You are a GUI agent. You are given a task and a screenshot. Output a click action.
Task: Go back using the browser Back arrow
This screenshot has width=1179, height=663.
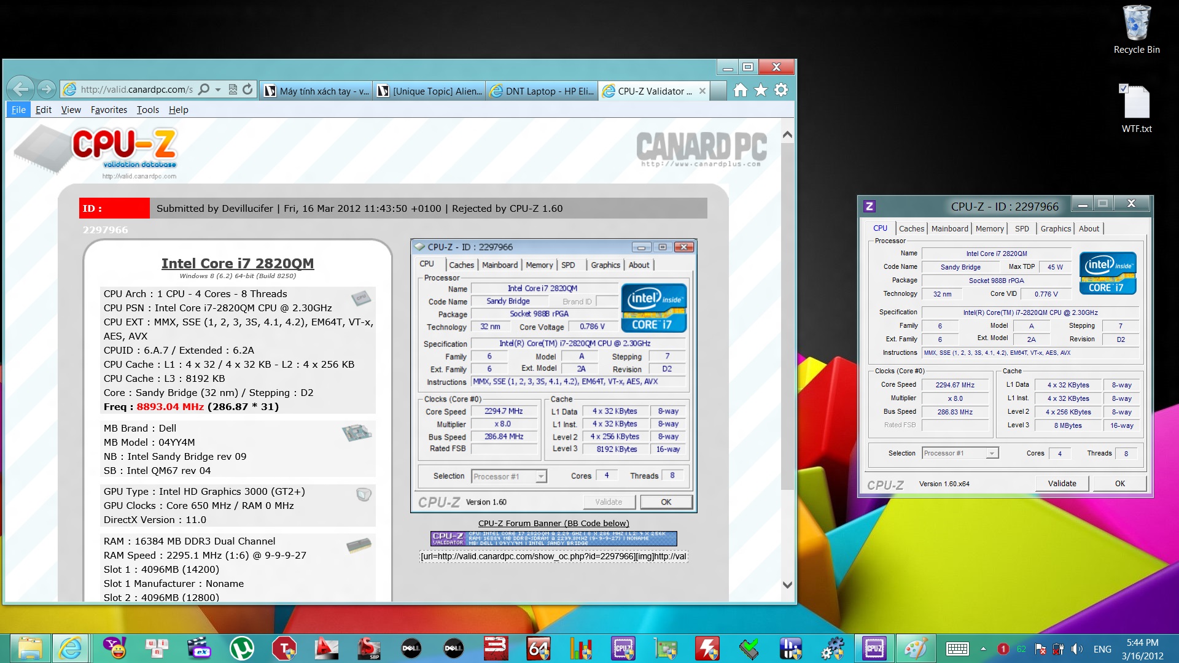point(21,90)
